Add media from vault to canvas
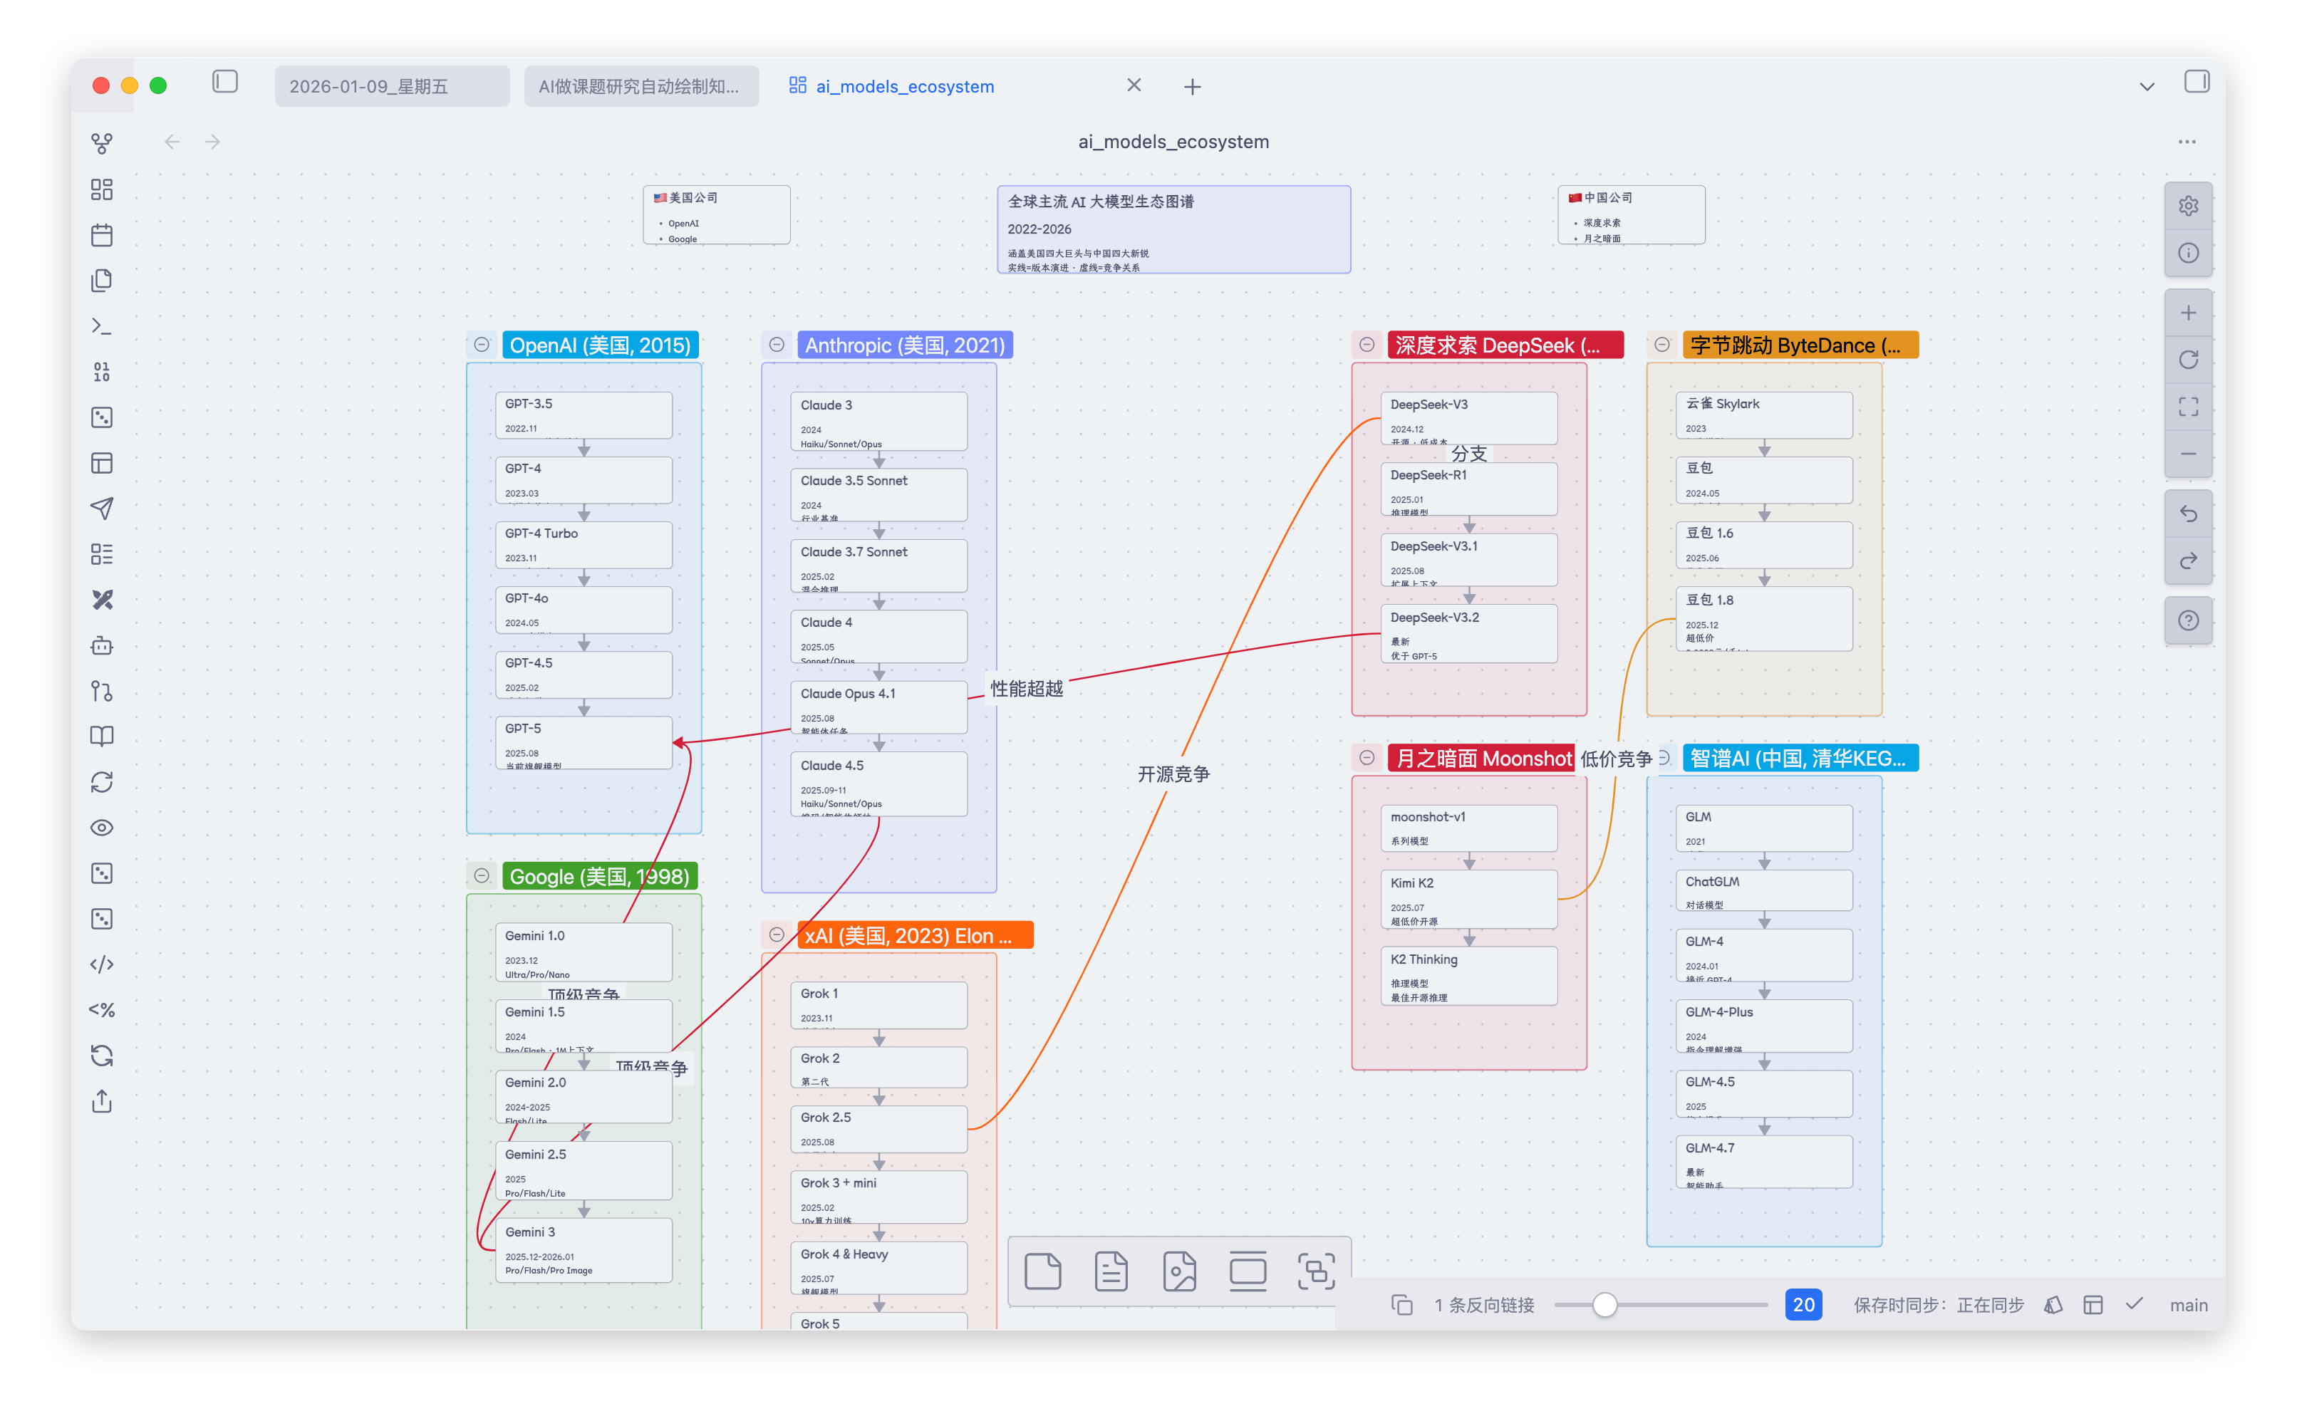The width and height of the screenshot is (2297, 1416). pos(1179,1271)
